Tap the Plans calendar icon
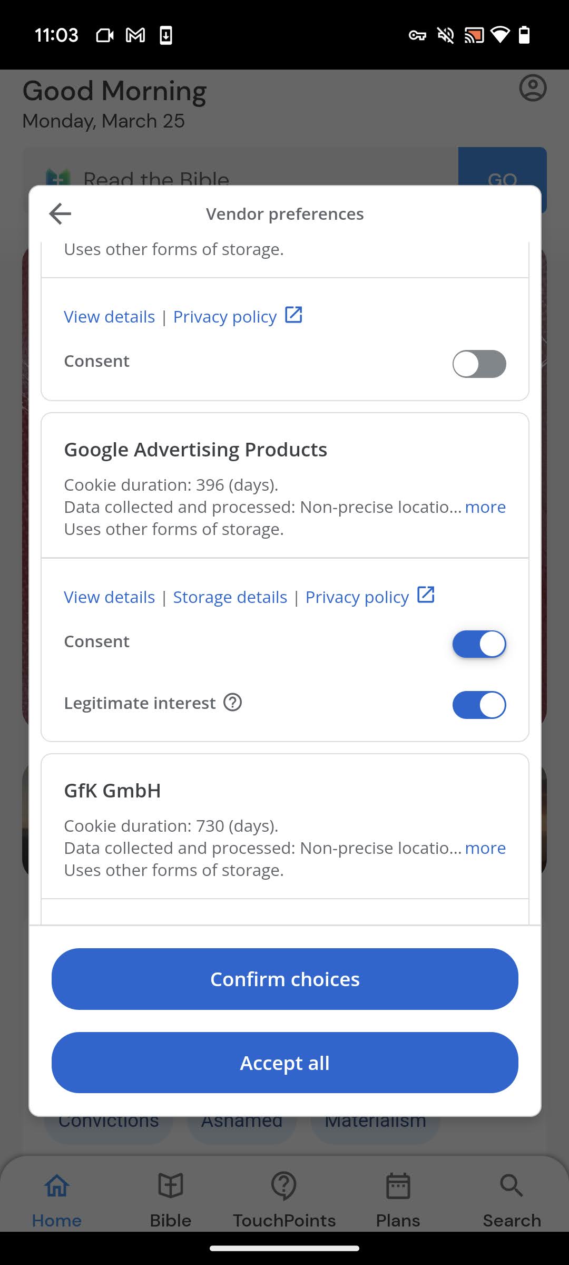Viewport: 569px width, 1265px height. tap(398, 1186)
